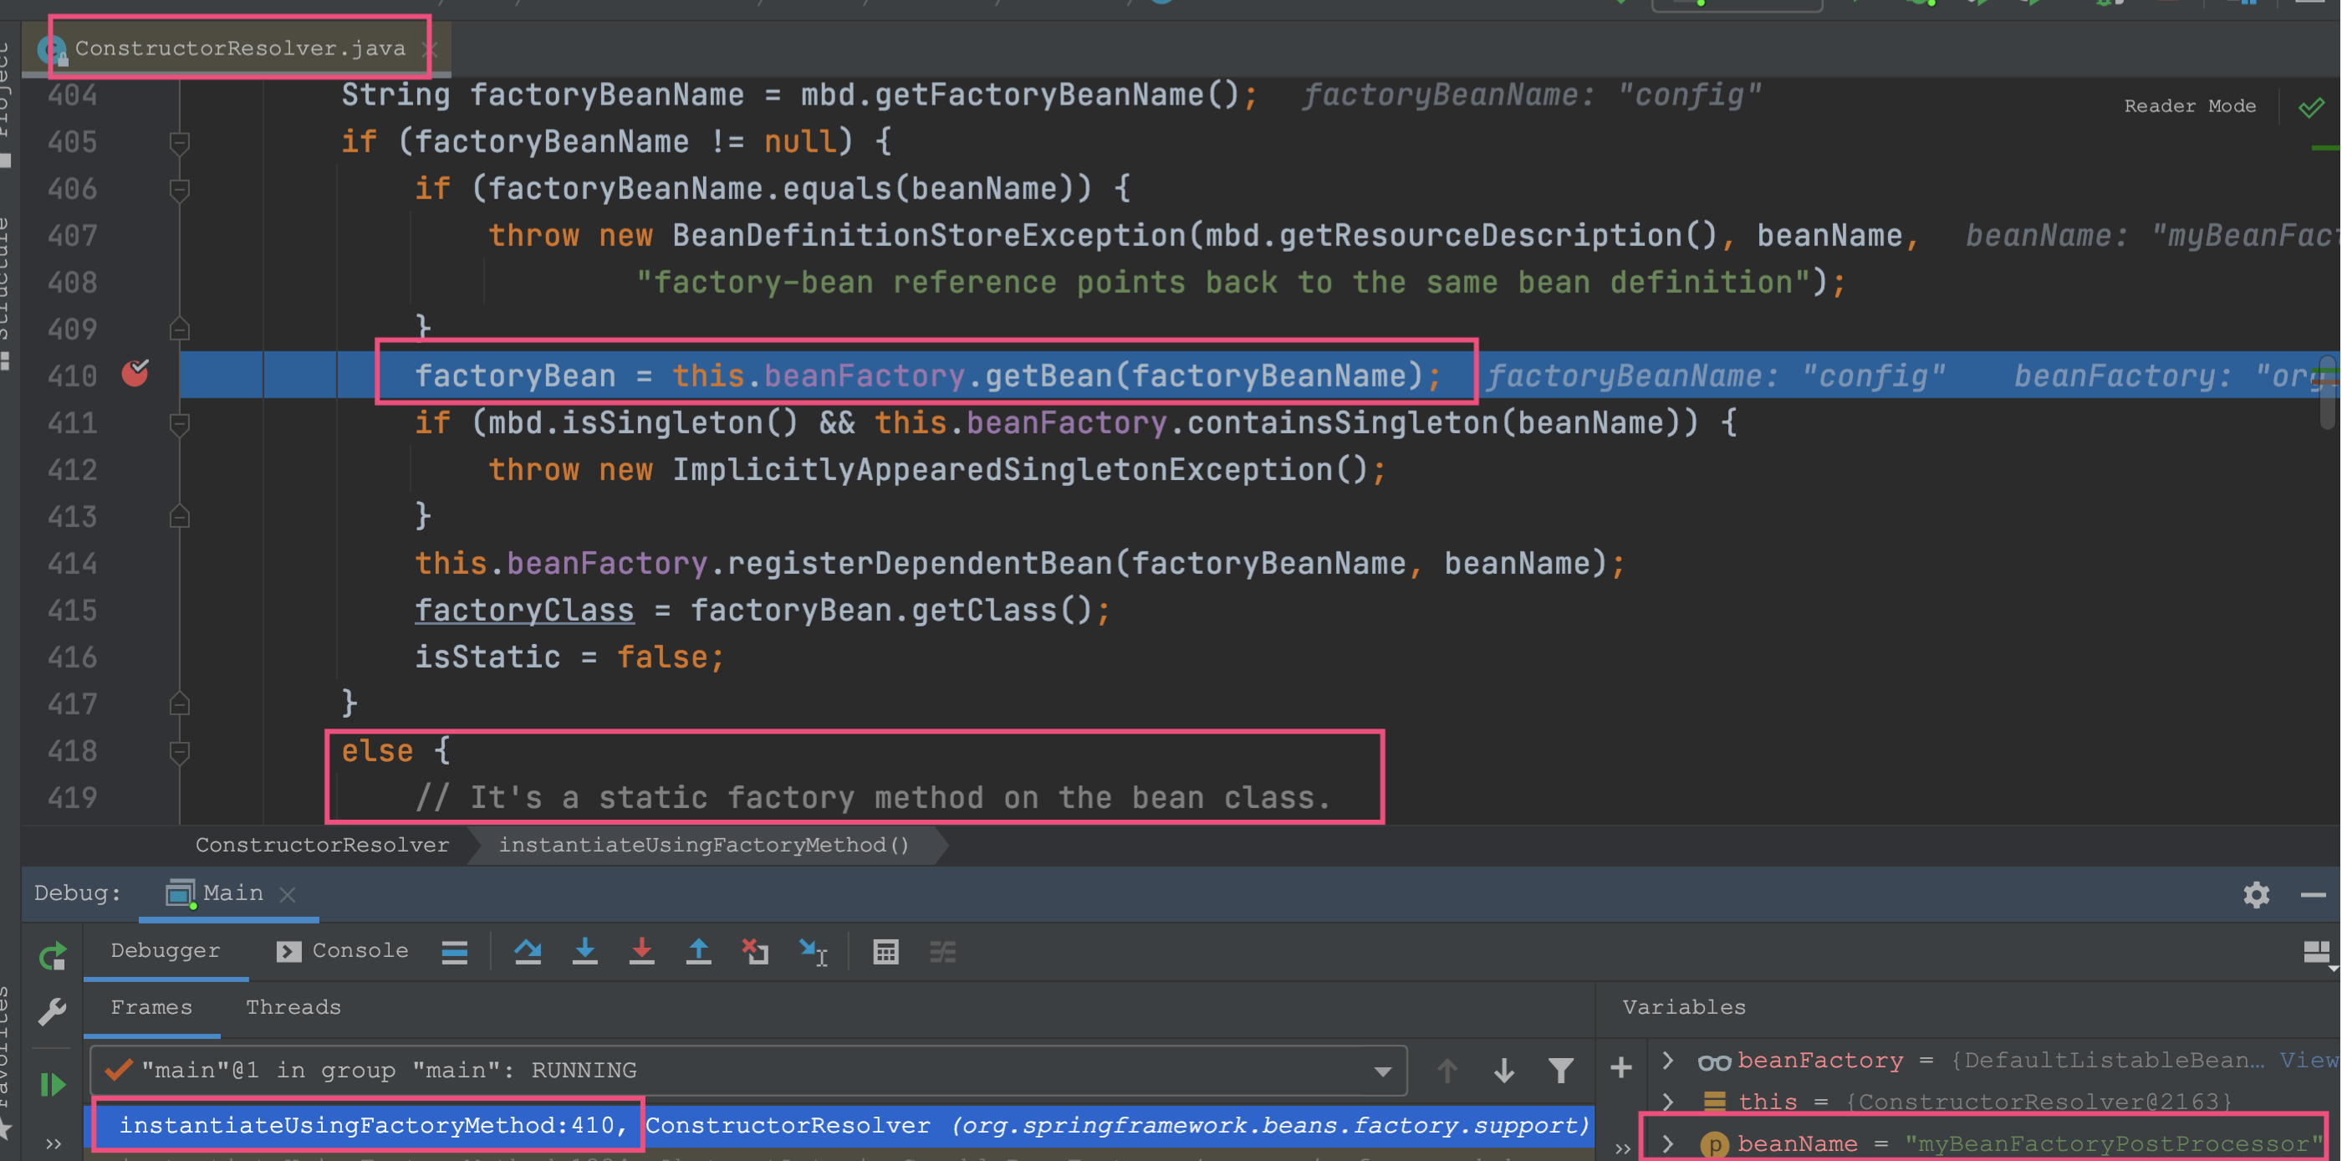Hide the Debug tool window
This screenshot has height=1161, width=2342.
(2313, 896)
